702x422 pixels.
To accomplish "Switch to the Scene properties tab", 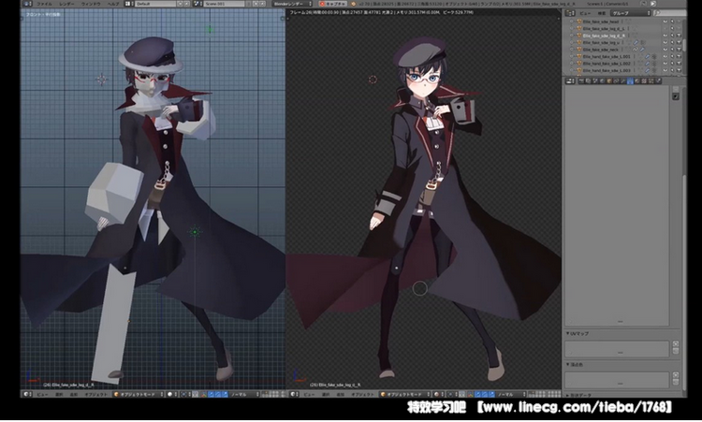I will (595, 81).
